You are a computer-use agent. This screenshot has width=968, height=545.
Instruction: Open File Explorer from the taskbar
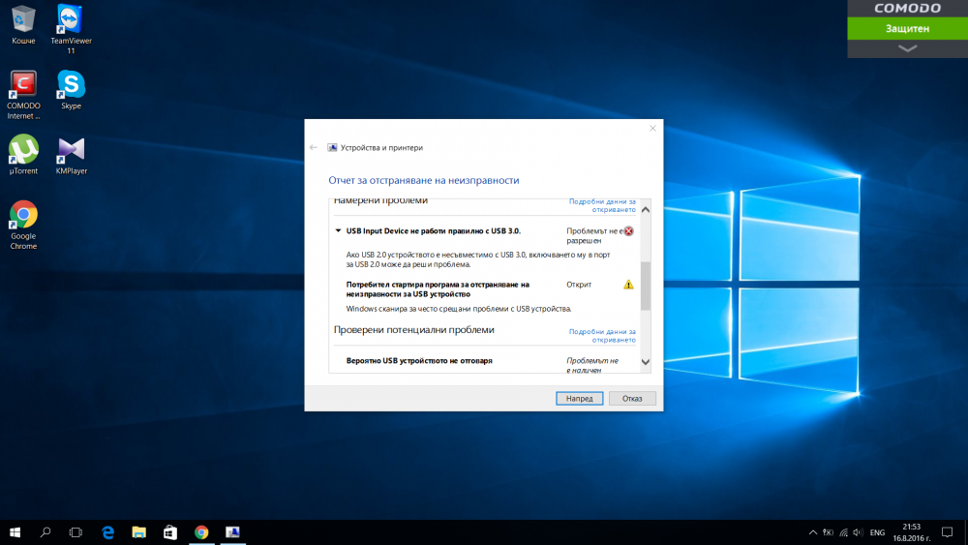[x=138, y=532]
